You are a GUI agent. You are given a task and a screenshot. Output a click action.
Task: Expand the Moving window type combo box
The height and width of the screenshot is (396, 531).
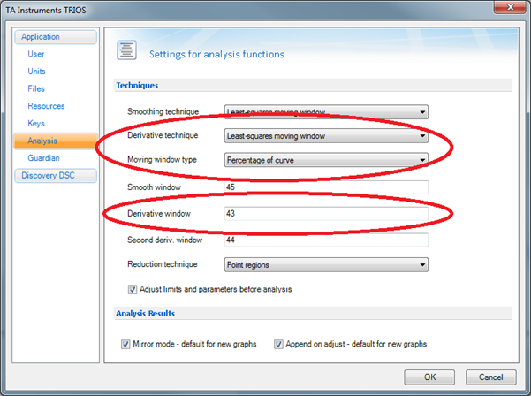326,160
